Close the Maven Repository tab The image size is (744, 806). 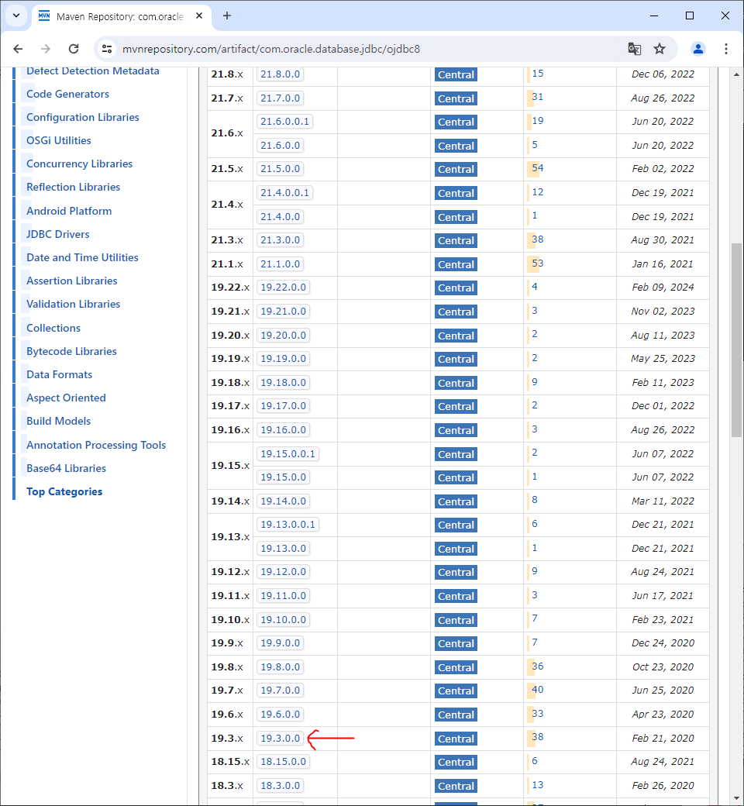(x=199, y=16)
